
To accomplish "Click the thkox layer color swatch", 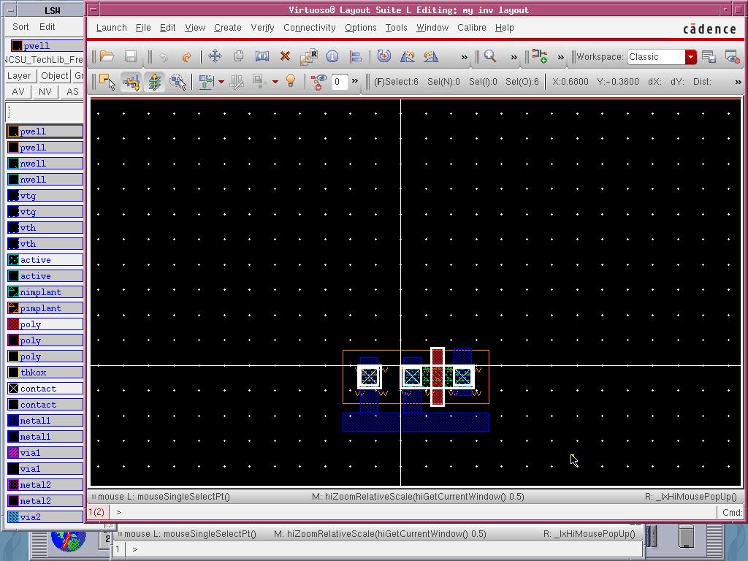I will tap(13, 373).
